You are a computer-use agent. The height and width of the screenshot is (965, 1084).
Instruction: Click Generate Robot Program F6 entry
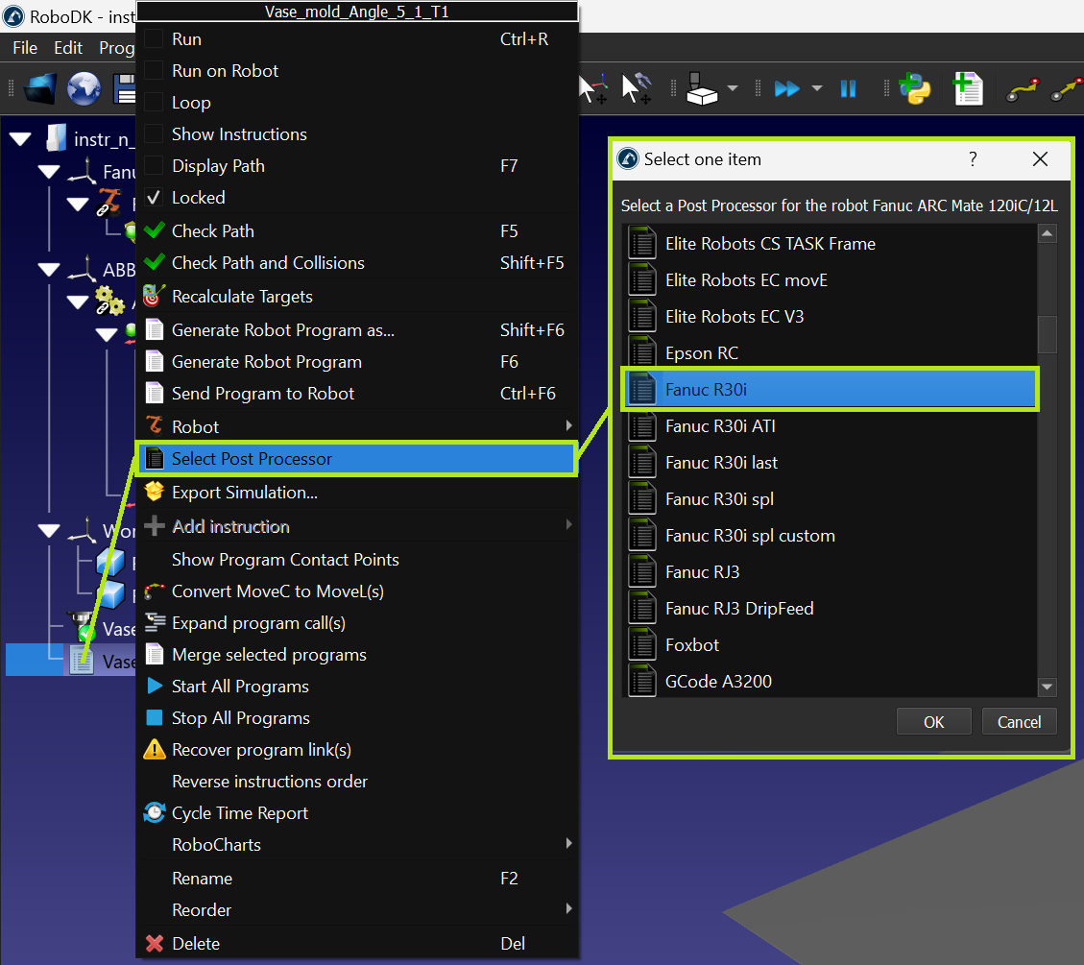click(x=357, y=362)
